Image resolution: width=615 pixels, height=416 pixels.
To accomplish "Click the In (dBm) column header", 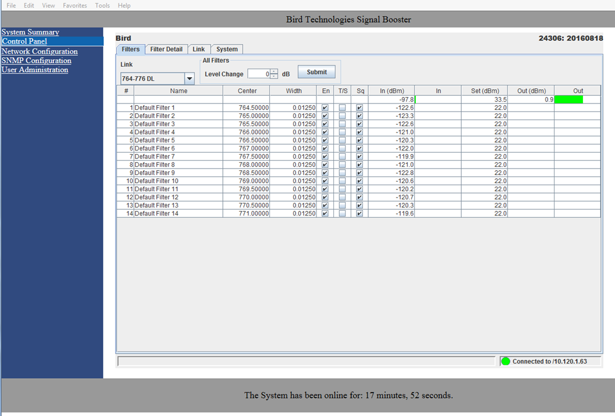I will tap(391, 91).
